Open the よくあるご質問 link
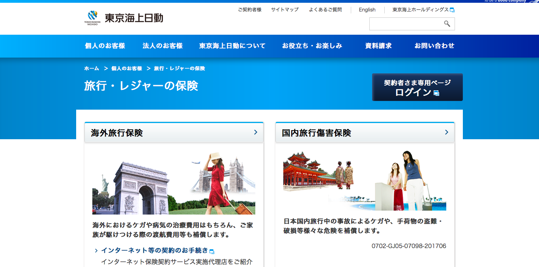Screen dimensions: 539x267 pyautogui.click(x=326, y=10)
